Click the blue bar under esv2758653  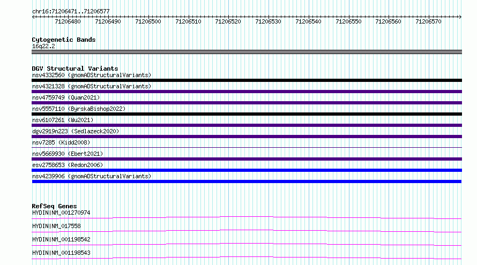[247, 170]
